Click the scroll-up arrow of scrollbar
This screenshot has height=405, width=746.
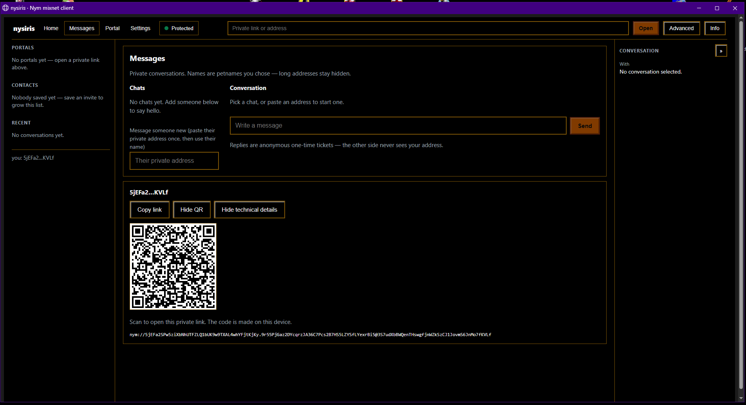(741, 17)
